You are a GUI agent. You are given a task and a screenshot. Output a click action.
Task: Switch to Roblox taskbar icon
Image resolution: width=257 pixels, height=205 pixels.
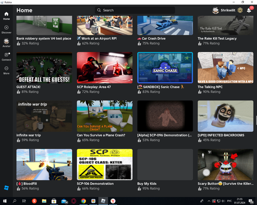[103, 201]
